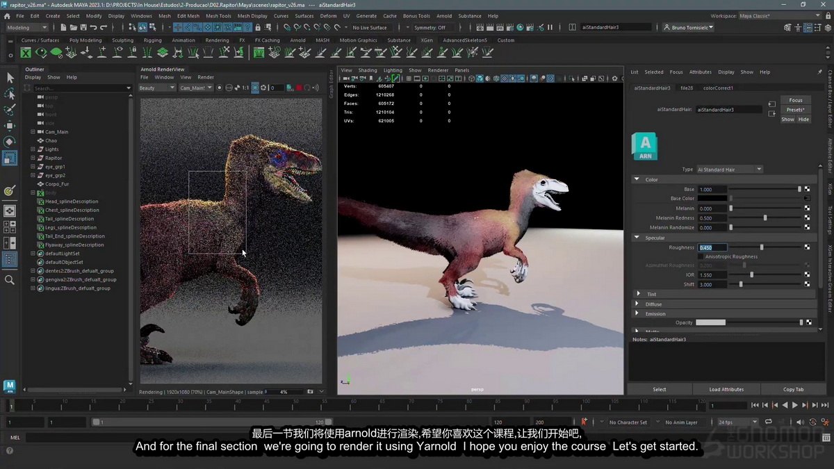Select the file28 tab in Attribute Editor
834x469 pixels.
(x=686, y=88)
